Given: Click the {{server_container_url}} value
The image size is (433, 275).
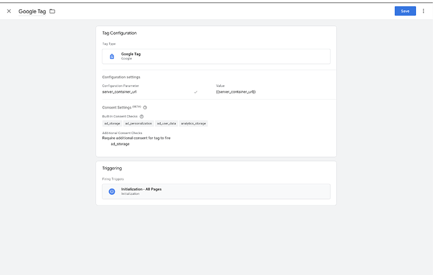Looking at the screenshot, I should click(235, 92).
